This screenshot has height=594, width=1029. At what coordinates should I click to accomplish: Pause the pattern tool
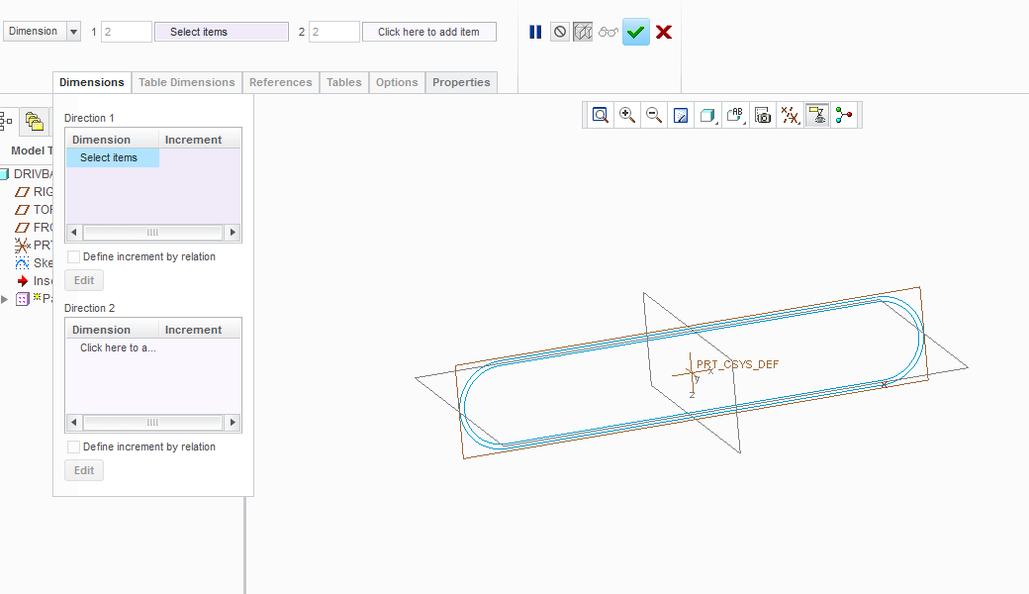[535, 32]
